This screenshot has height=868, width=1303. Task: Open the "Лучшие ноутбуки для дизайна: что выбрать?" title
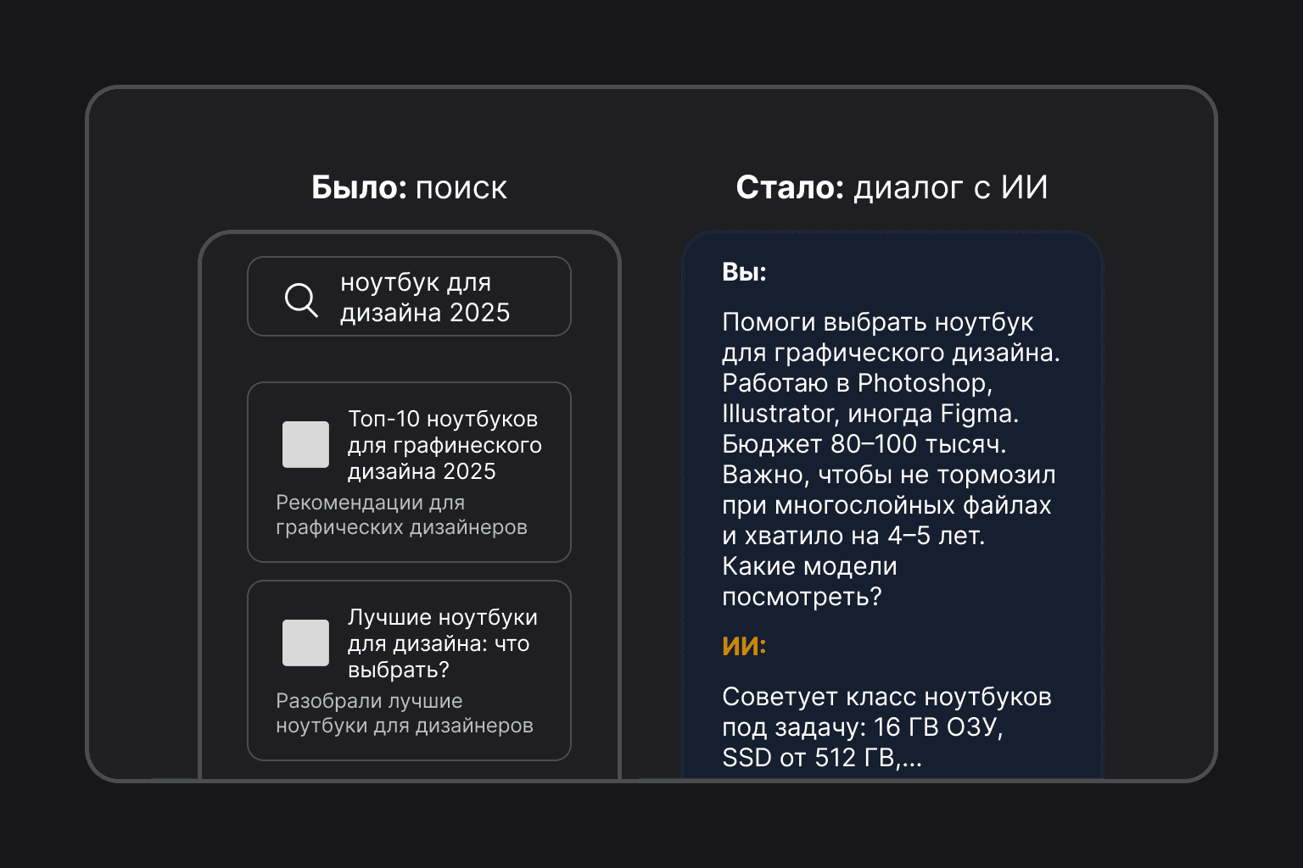(442, 643)
